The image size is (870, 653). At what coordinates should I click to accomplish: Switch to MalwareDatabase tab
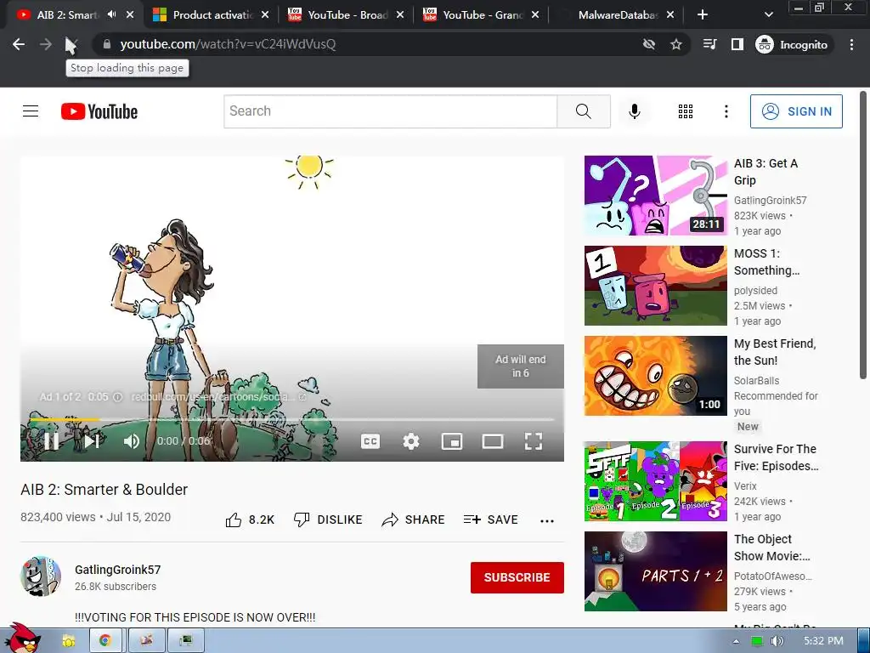tap(617, 15)
